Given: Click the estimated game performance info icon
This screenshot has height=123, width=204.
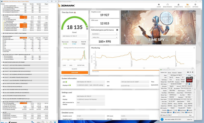Looking at the screenshot, I should (x=117, y=30).
